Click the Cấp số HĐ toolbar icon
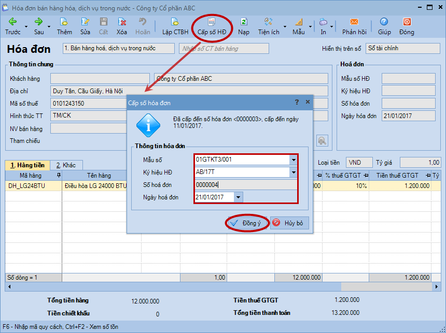The image size is (446, 333). point(212,22)
